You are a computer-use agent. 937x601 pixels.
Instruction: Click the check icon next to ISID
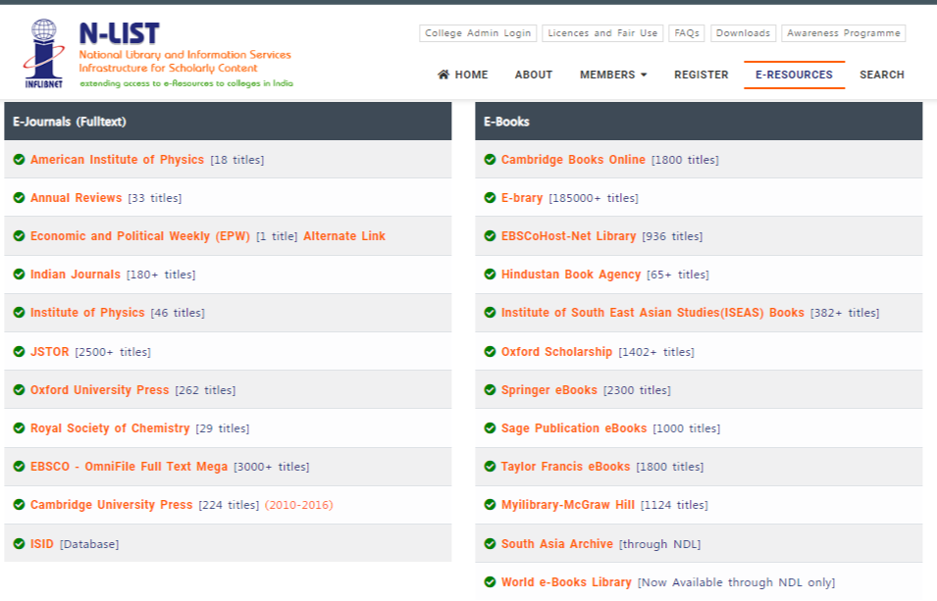click(19, 544)
